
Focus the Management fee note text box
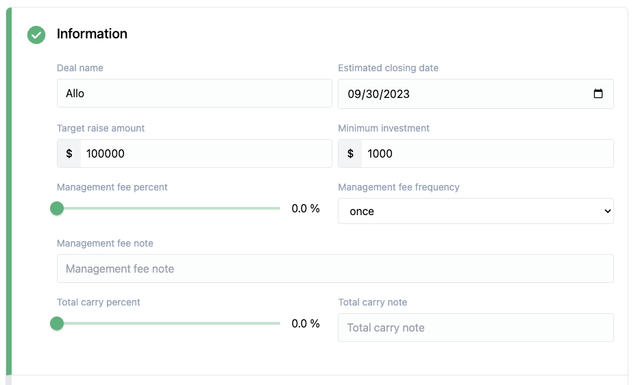tap(335, 269)
